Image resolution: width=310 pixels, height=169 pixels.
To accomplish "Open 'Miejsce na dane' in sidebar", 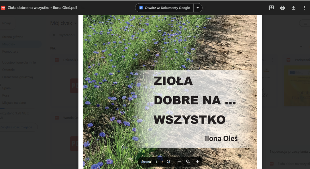I will coord(14,103).
